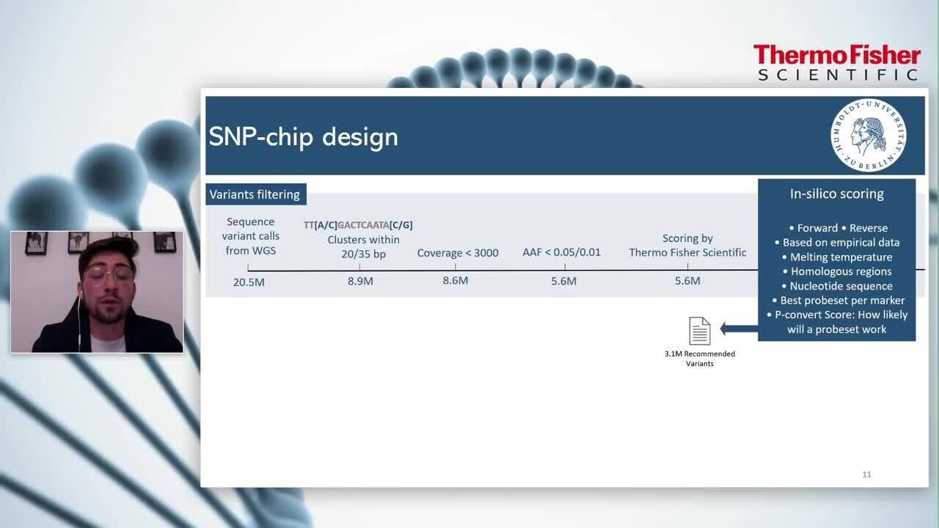Click the recommended variants document icon
The height and width of the screenshot is (528, 939).
coord(699,331)
